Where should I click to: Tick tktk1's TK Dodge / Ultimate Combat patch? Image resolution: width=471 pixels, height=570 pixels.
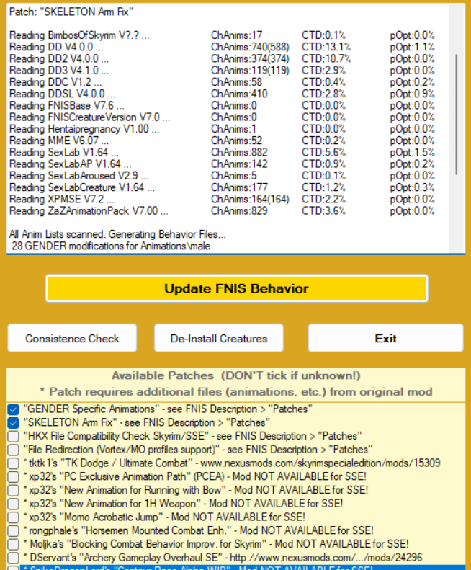pos(14,463)
